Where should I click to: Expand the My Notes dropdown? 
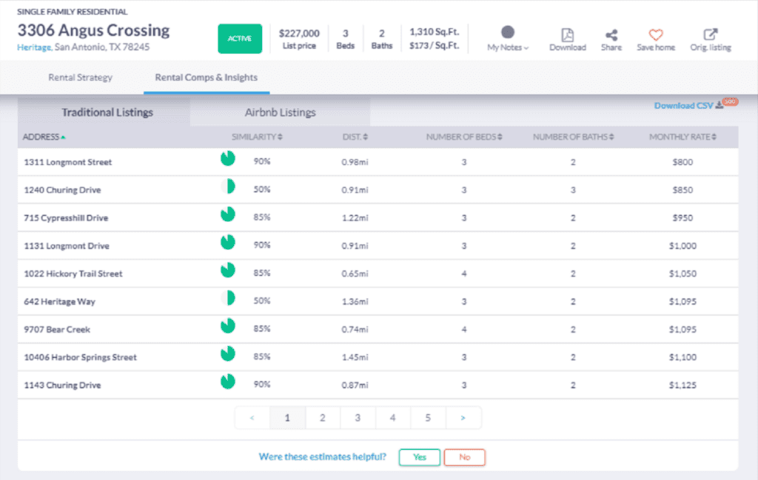[506, 47]
